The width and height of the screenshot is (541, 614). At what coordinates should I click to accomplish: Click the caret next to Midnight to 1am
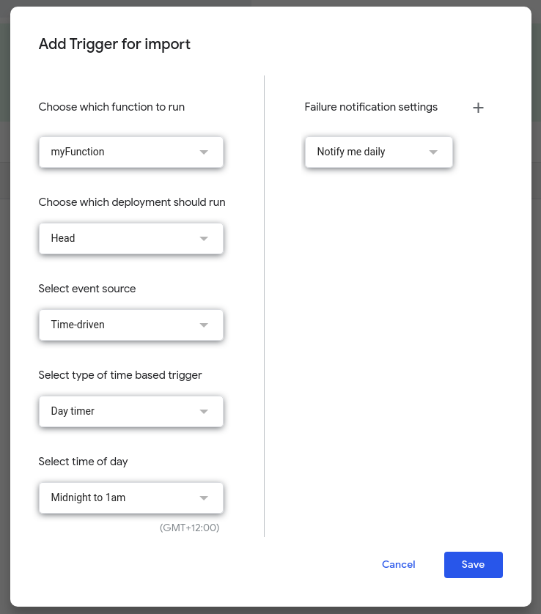point(204,498)
